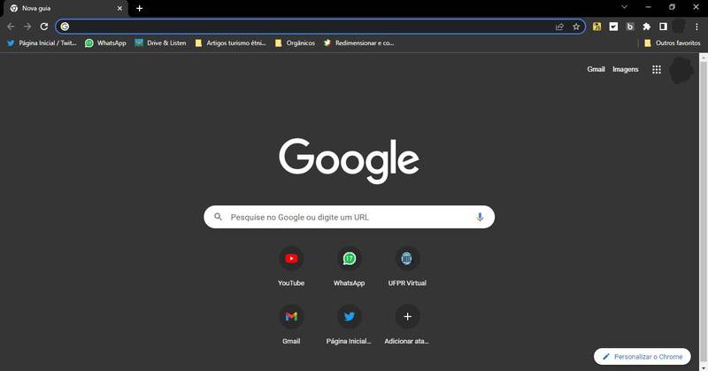Open the Imagens link
Viewport: 708px width, 371px height.
pos(626,69)
